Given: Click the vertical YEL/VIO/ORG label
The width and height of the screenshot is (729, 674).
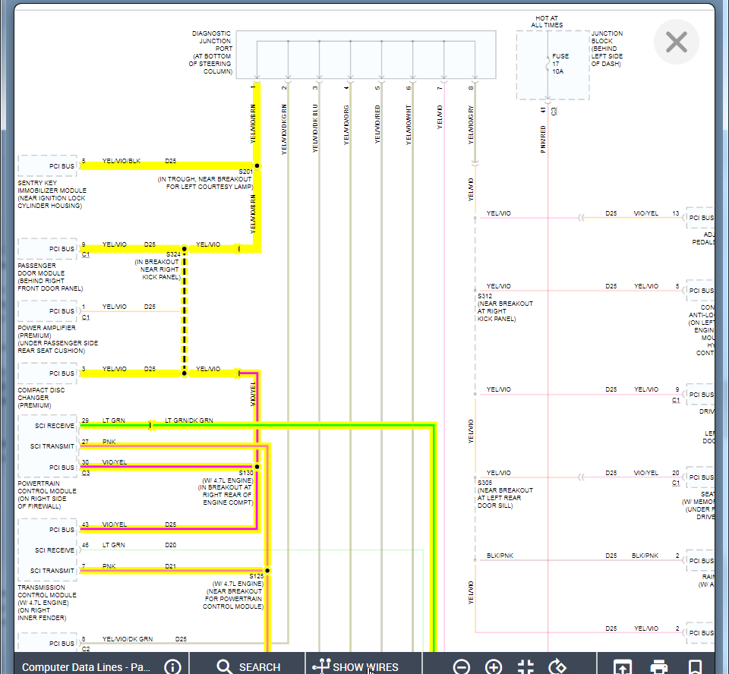Looking at the screenshot, I should click(x=346, y=125).
